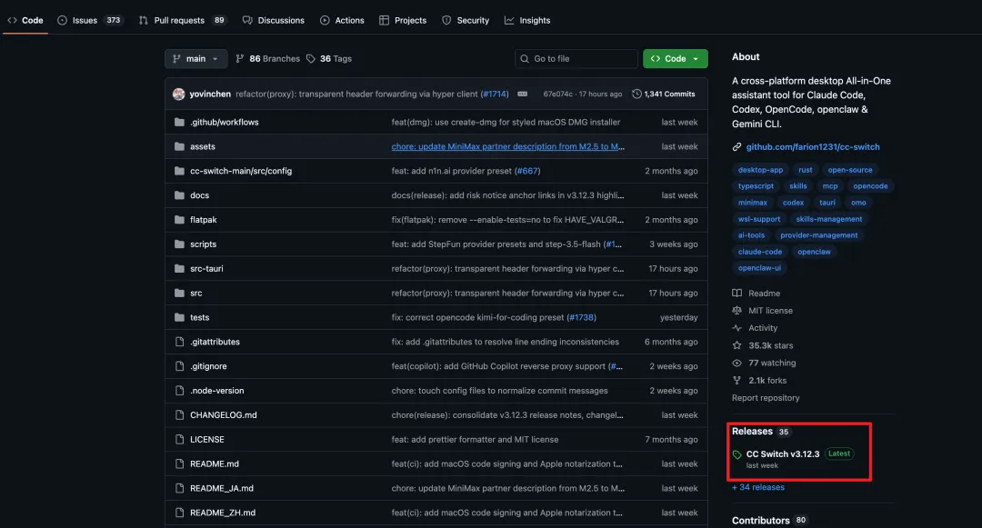Open the Code tab

pyautogui.click(x=25, y=20)
